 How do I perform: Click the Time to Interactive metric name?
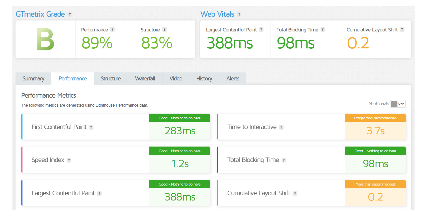click(x=252, y=127)
